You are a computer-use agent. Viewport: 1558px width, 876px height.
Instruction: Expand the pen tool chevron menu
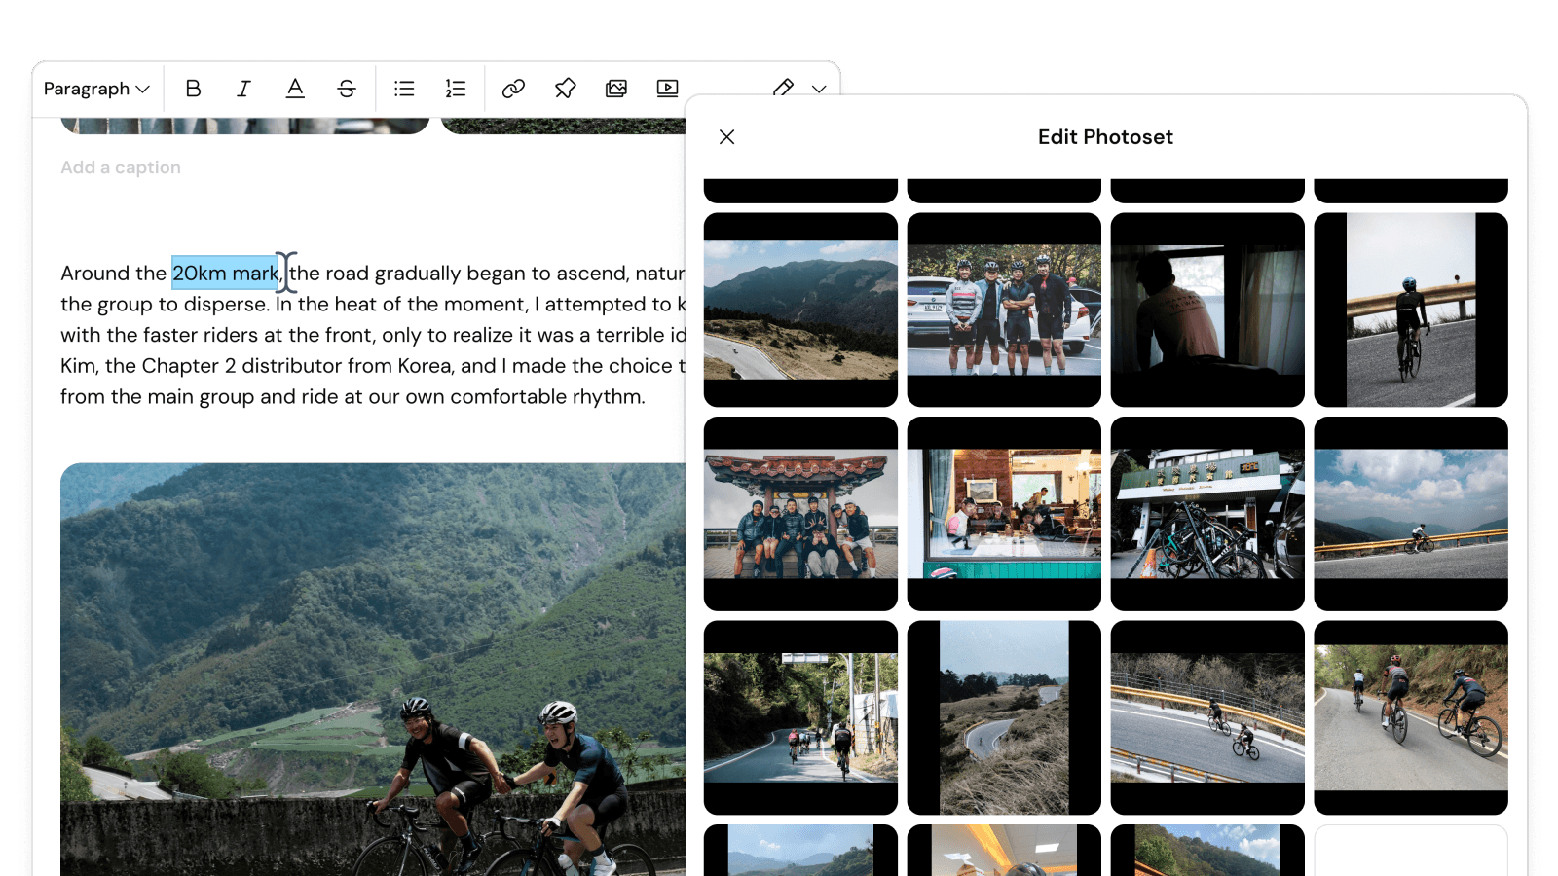pos(819,89)
